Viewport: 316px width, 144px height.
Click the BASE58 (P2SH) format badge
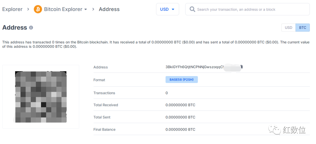click(182, 80)
